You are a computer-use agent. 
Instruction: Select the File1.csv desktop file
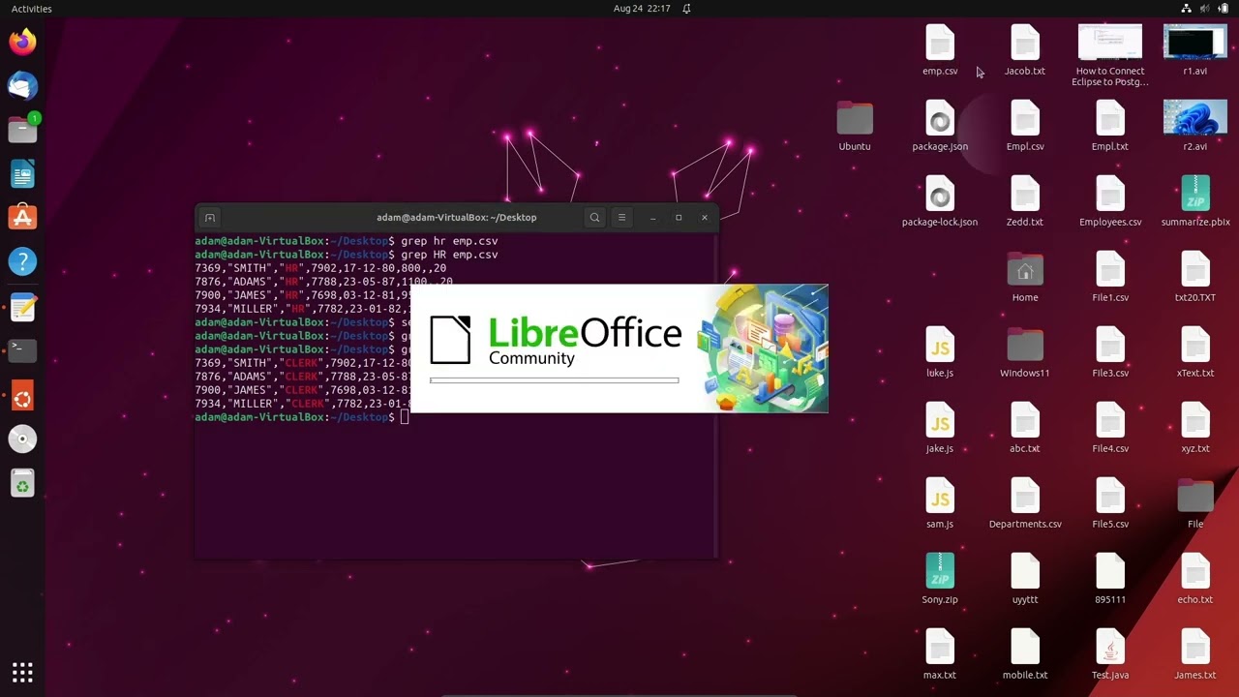pyautogui.click(x=1110, y=277)
